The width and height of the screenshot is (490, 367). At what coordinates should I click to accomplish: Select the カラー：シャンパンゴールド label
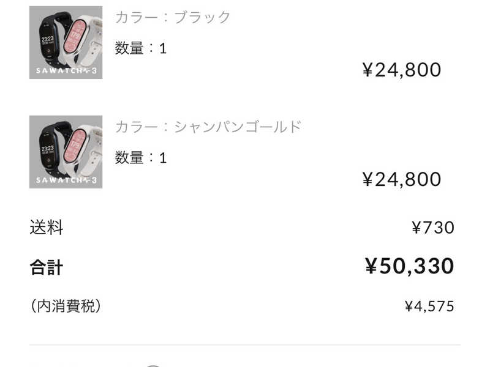(208, 127)
